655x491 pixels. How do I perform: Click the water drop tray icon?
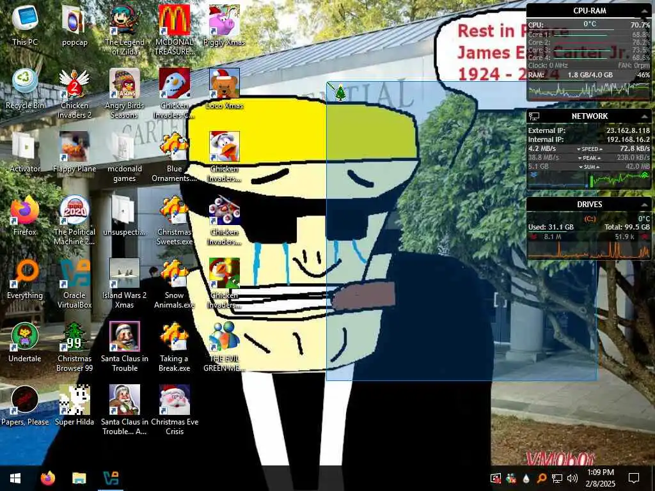tap(526, 478)
